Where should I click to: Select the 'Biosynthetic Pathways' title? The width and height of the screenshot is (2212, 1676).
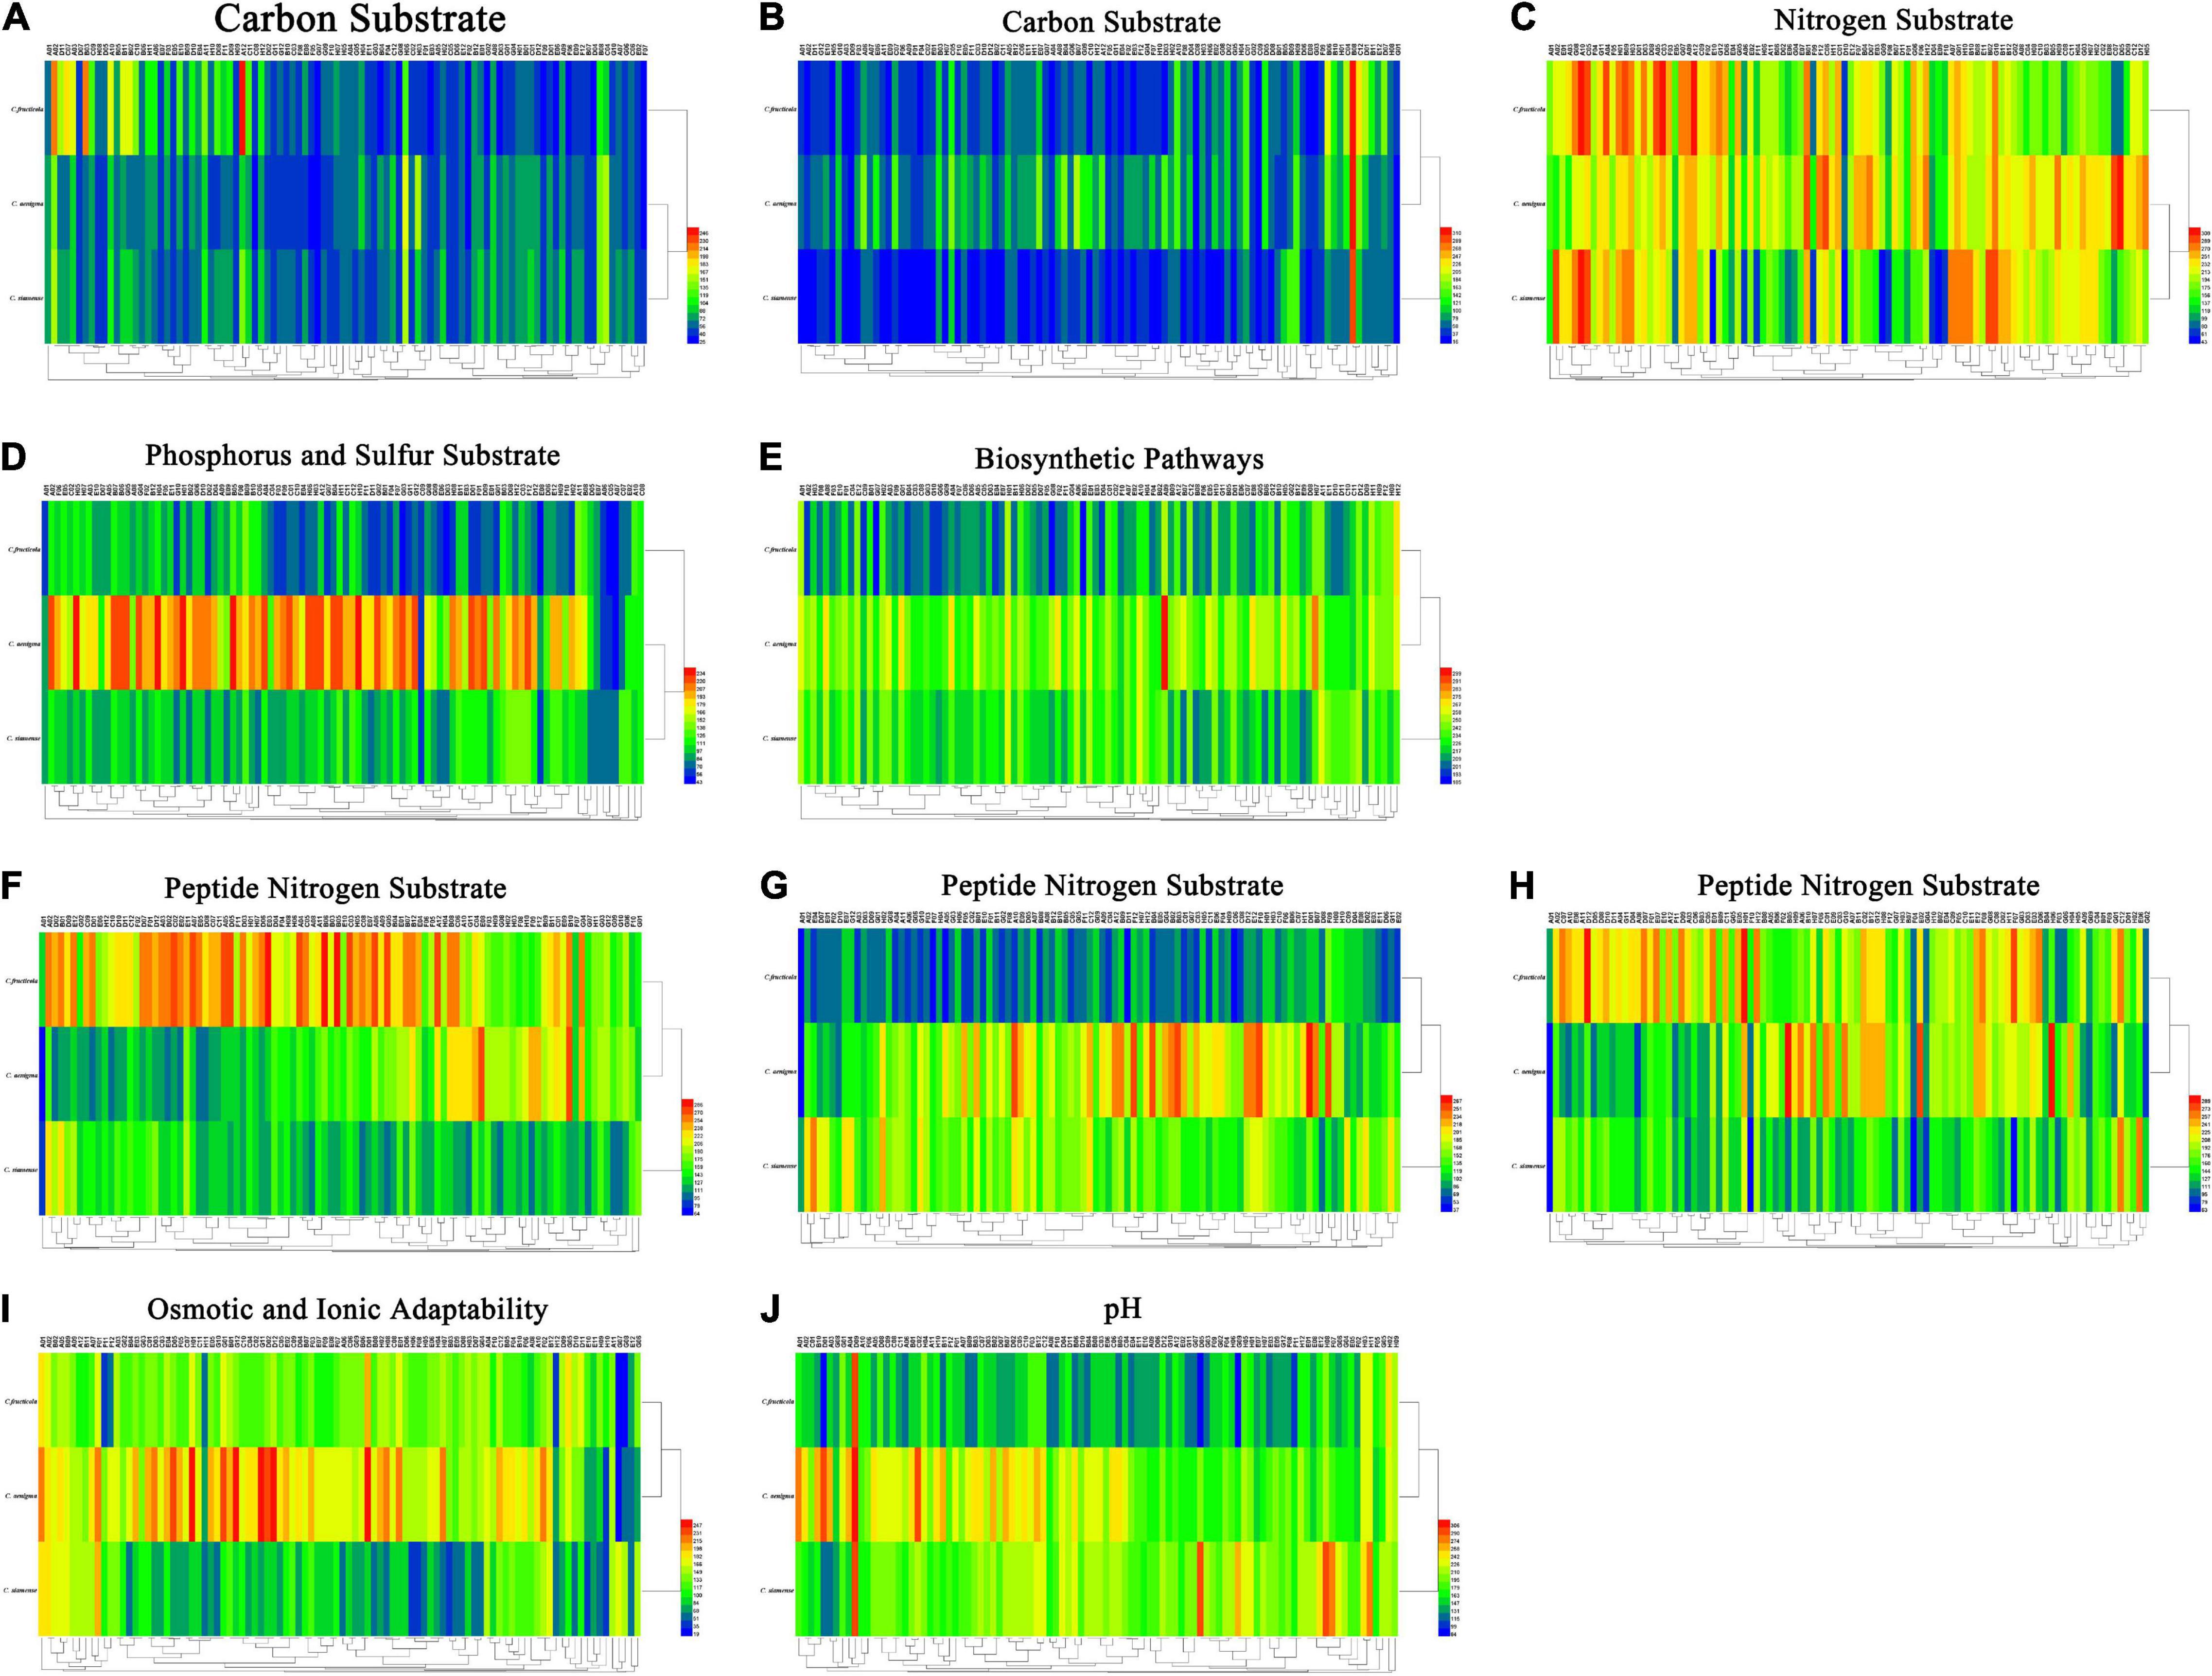pyautogui.click(x=1119, y=459)
